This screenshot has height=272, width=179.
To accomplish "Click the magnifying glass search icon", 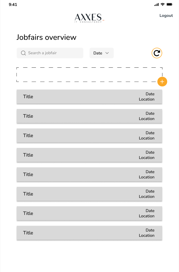I will [23, 53].
